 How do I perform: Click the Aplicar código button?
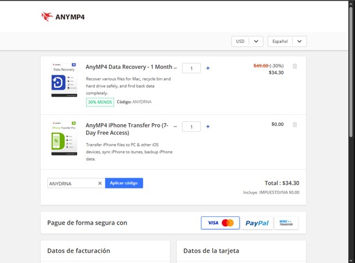pyautogui.click(x=124, y=183)
